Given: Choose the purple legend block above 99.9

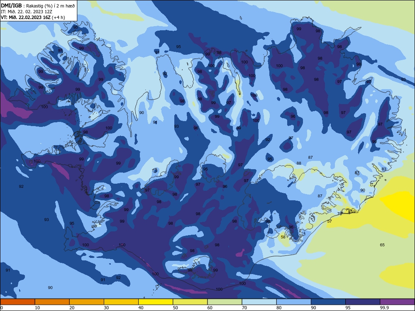Looking at the screenshot, I should pos(397,302).
